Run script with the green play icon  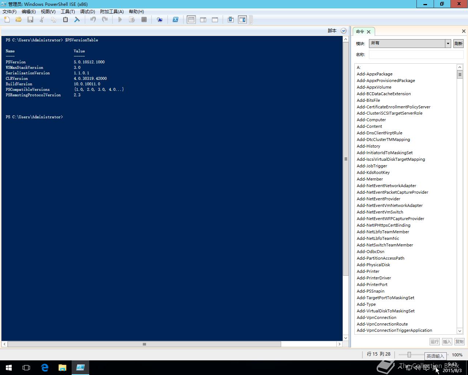click(120, 20)
